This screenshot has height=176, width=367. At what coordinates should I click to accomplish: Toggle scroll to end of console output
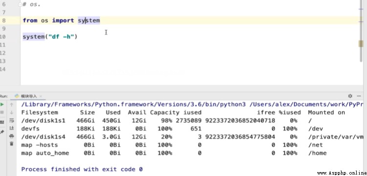tap(11, 128)
